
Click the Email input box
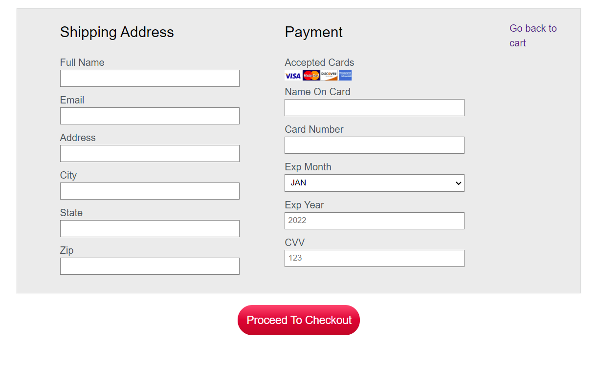150,116
